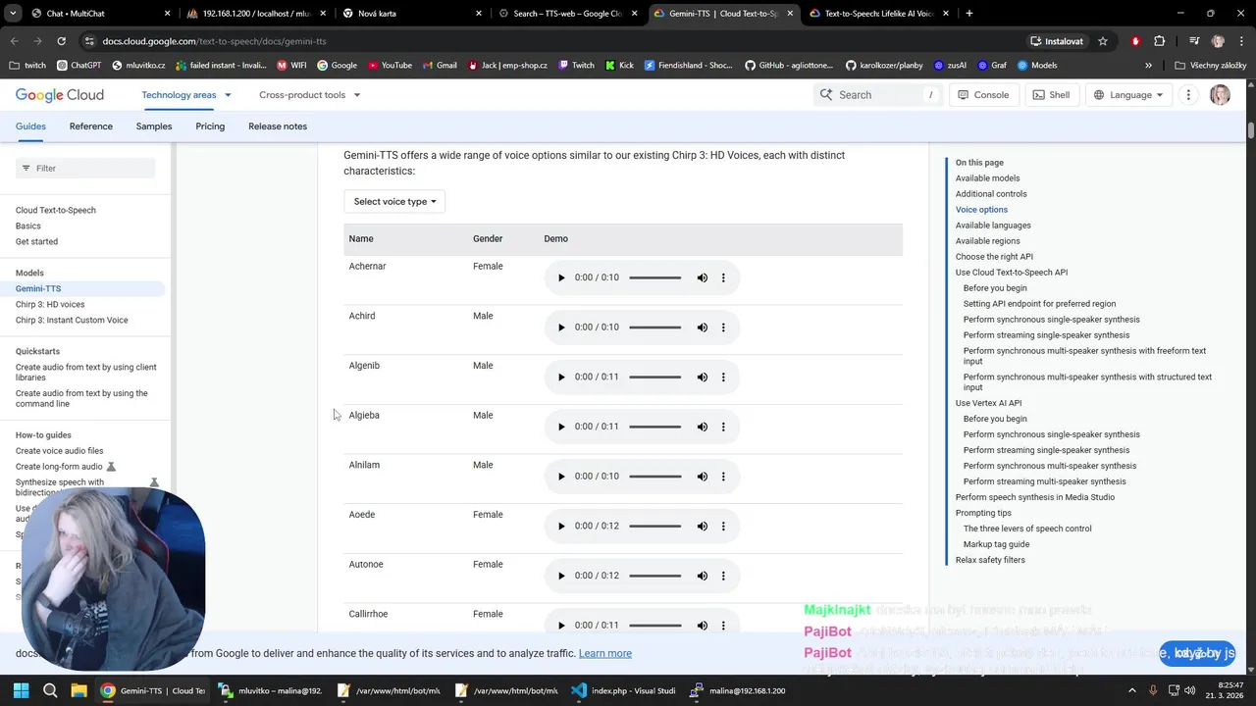Open more options for Algenib demo
Image resolution: width=1256 pixels, height=706 pixels.
click(724, 377)
